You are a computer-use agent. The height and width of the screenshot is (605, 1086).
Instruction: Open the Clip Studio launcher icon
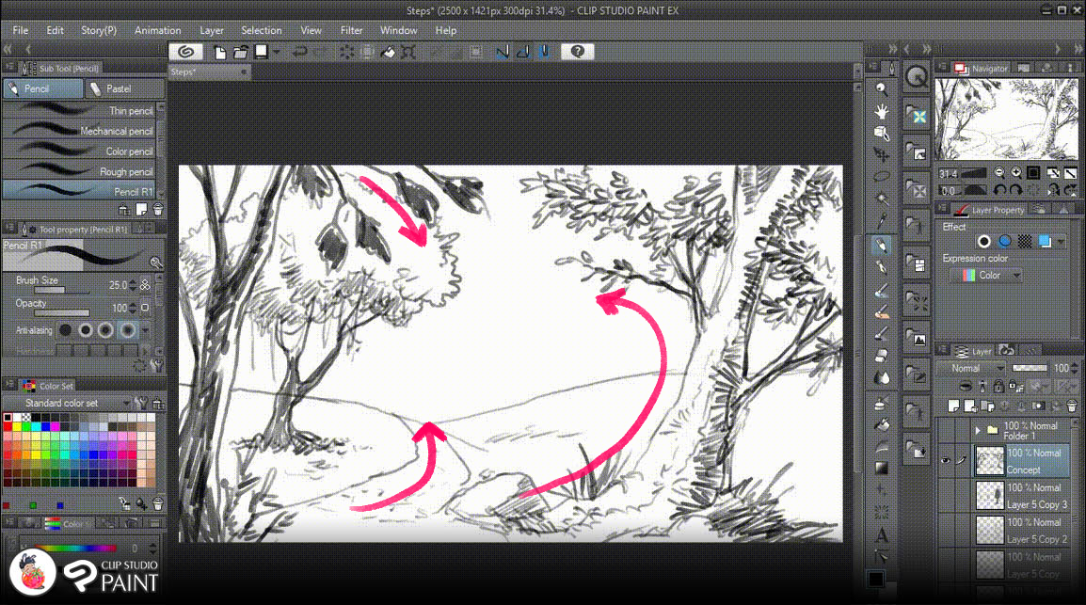click(185, 51)
